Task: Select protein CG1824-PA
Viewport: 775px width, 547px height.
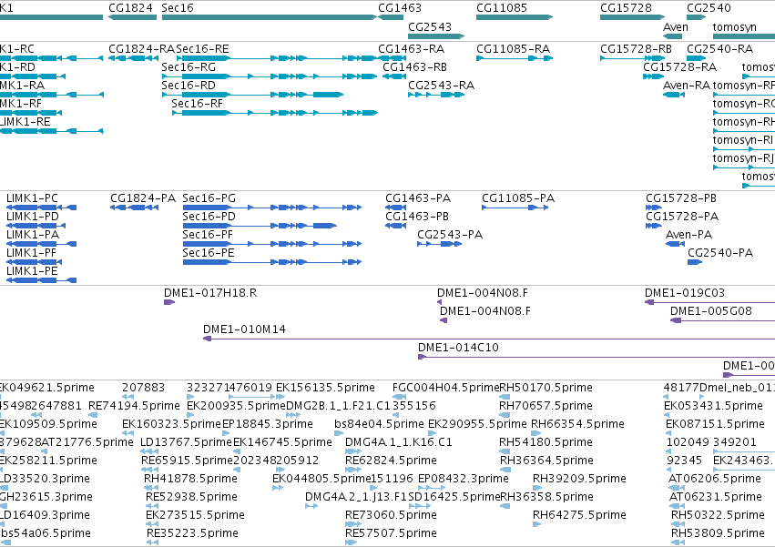Action: coord(143,198)
